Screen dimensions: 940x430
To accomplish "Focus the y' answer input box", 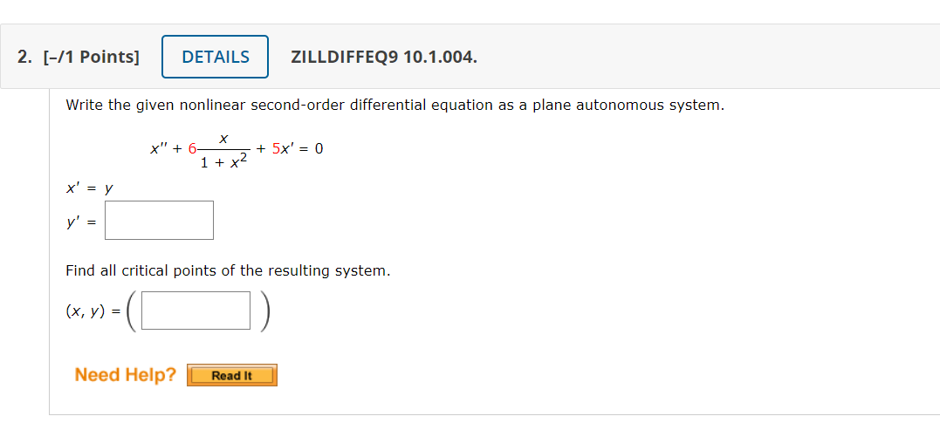I will point(159,220).
